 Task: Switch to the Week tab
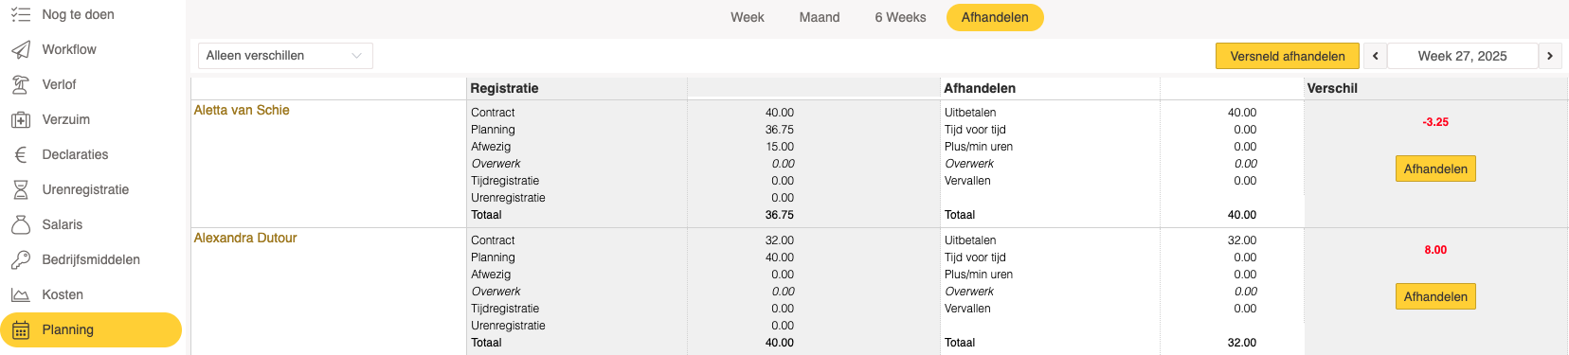748,17
